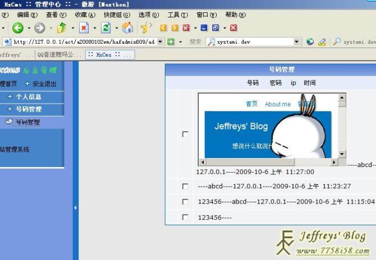
Task: Click the left panel collapse arrow
Action: click(x=76, y=208)
